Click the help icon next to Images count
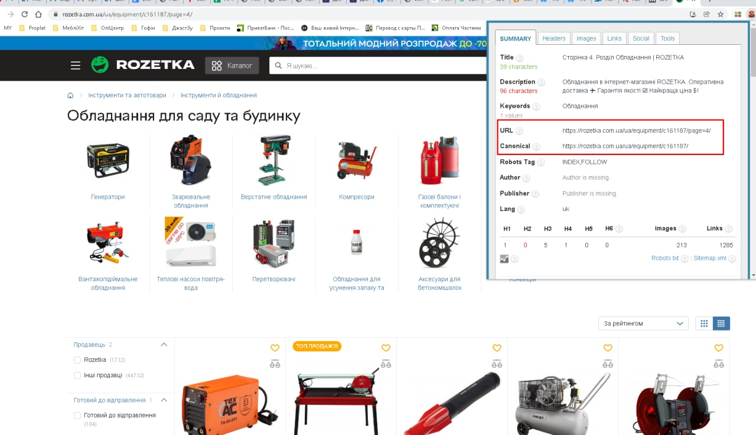Screen dimensions: 756x435 pos(682,229)
